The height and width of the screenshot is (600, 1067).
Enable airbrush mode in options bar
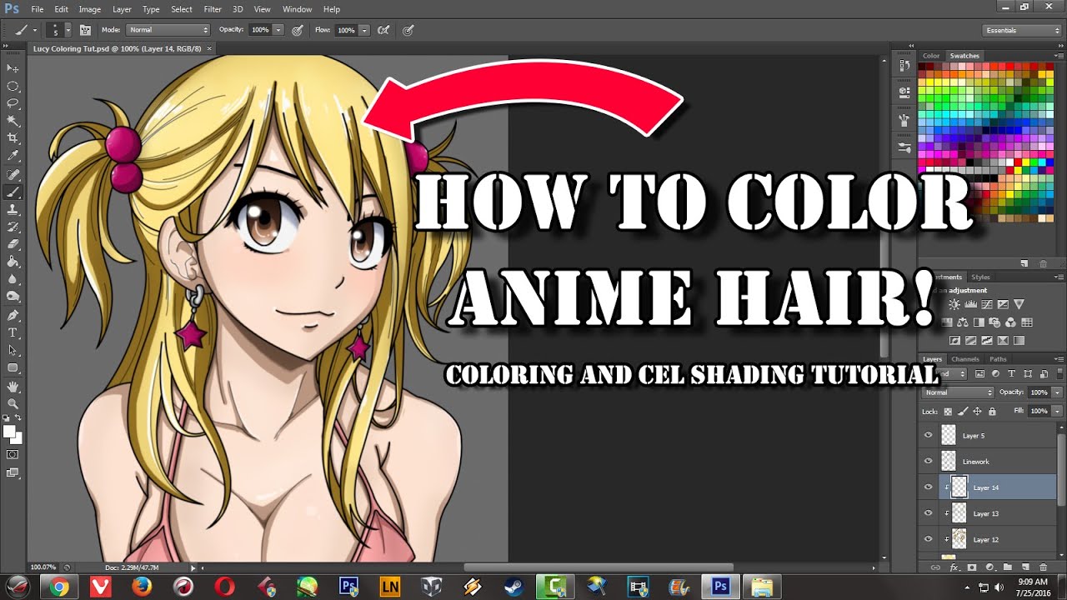(383, 30)
